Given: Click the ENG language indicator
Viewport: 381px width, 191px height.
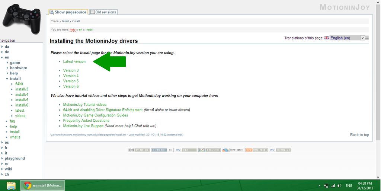Looking at the screenshot, I should click(x=349, y=186).
